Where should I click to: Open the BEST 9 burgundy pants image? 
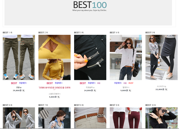pos(126,118)
